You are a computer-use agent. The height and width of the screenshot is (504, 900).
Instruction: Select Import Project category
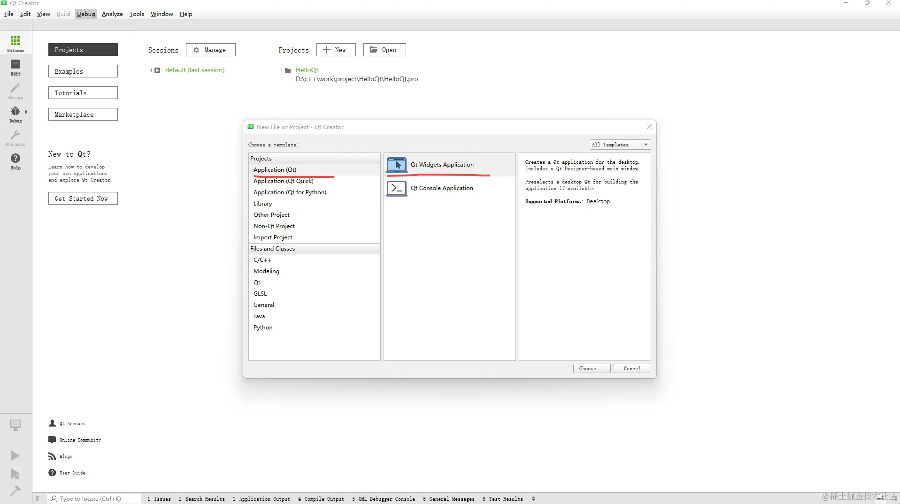click(314, 237)
